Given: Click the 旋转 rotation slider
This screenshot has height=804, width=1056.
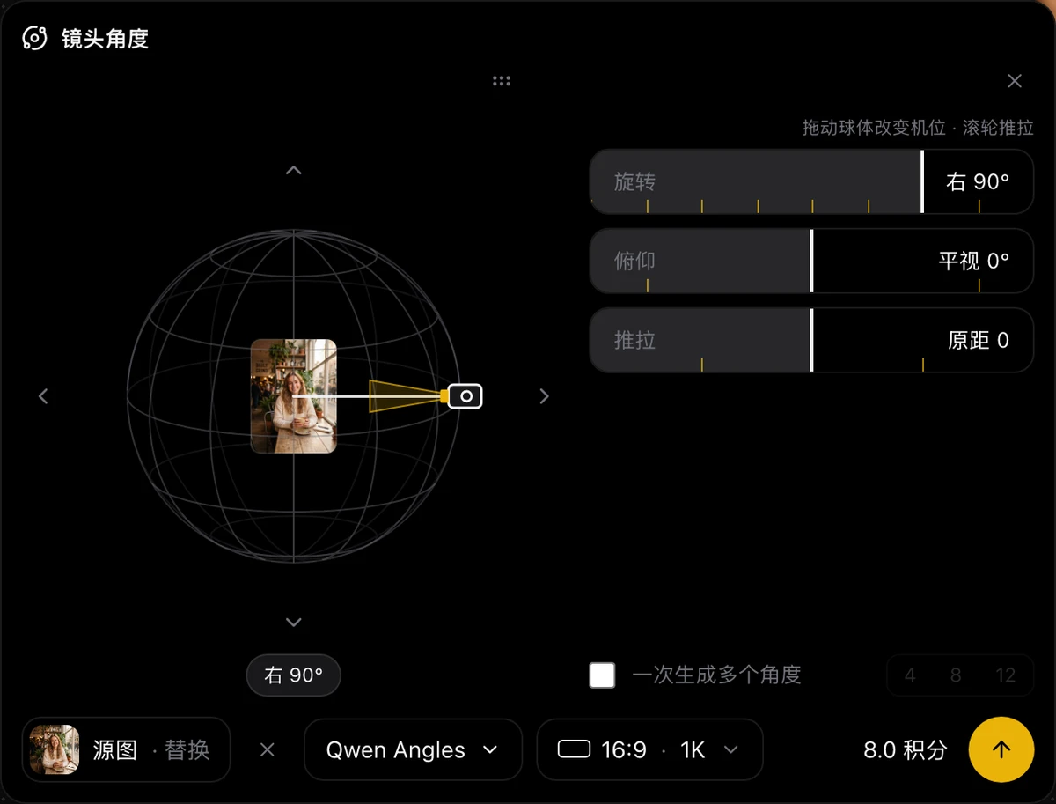Looking at the screenshot, I should 811,181.
